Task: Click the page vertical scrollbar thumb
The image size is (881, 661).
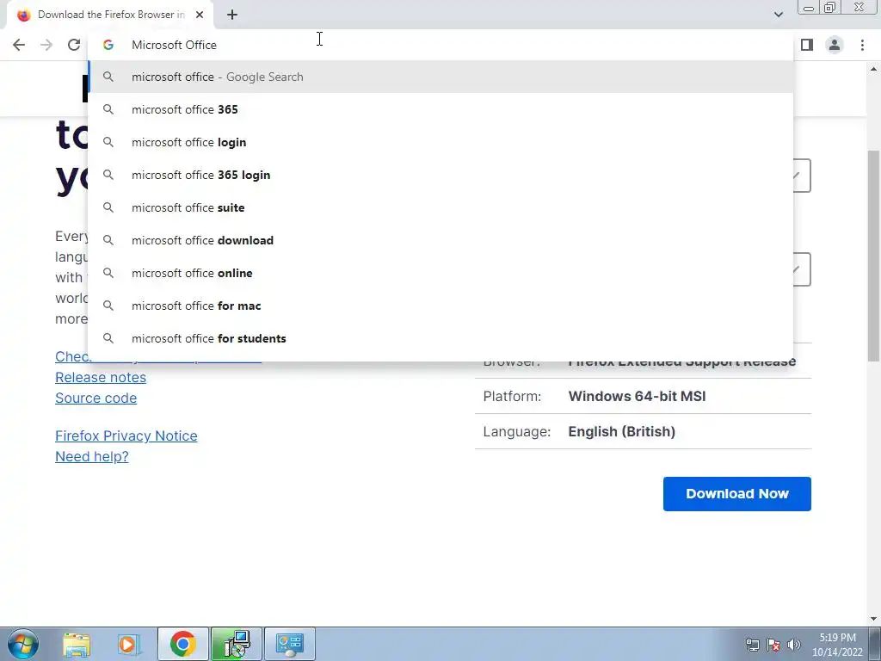Action: pyautogui.click(x=873, y=256)
